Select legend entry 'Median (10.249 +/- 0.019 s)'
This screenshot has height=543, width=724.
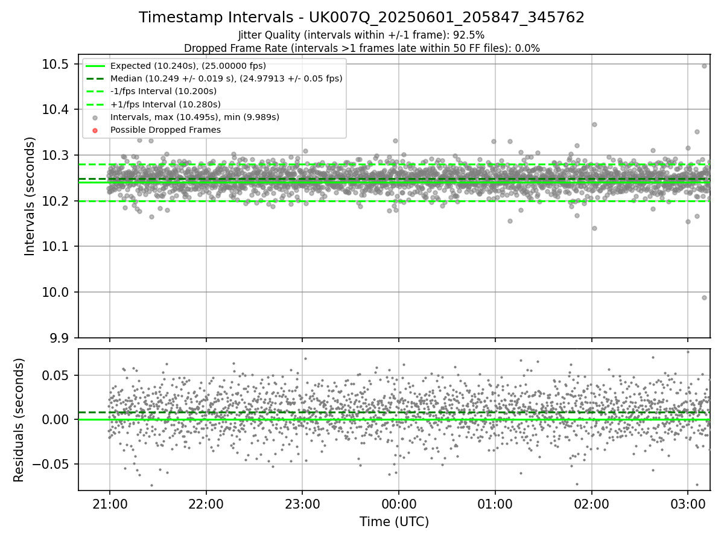pos(226,78)
